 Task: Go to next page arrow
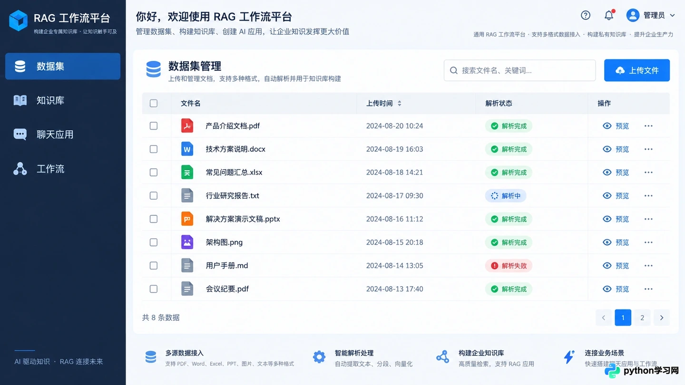tap(662, 318)
